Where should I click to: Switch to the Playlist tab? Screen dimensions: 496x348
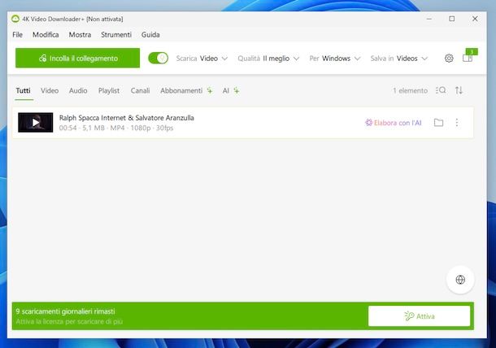click(109, 91)
